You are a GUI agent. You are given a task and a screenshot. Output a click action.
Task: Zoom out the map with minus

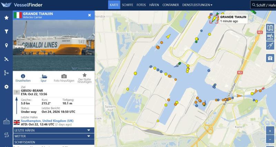270,140
